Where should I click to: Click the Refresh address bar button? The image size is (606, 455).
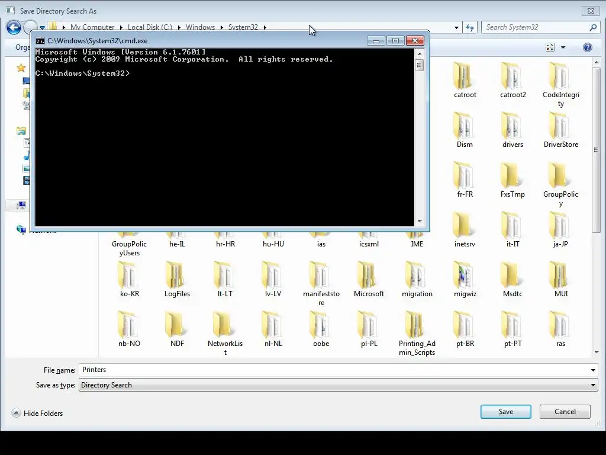click(469, 27)
